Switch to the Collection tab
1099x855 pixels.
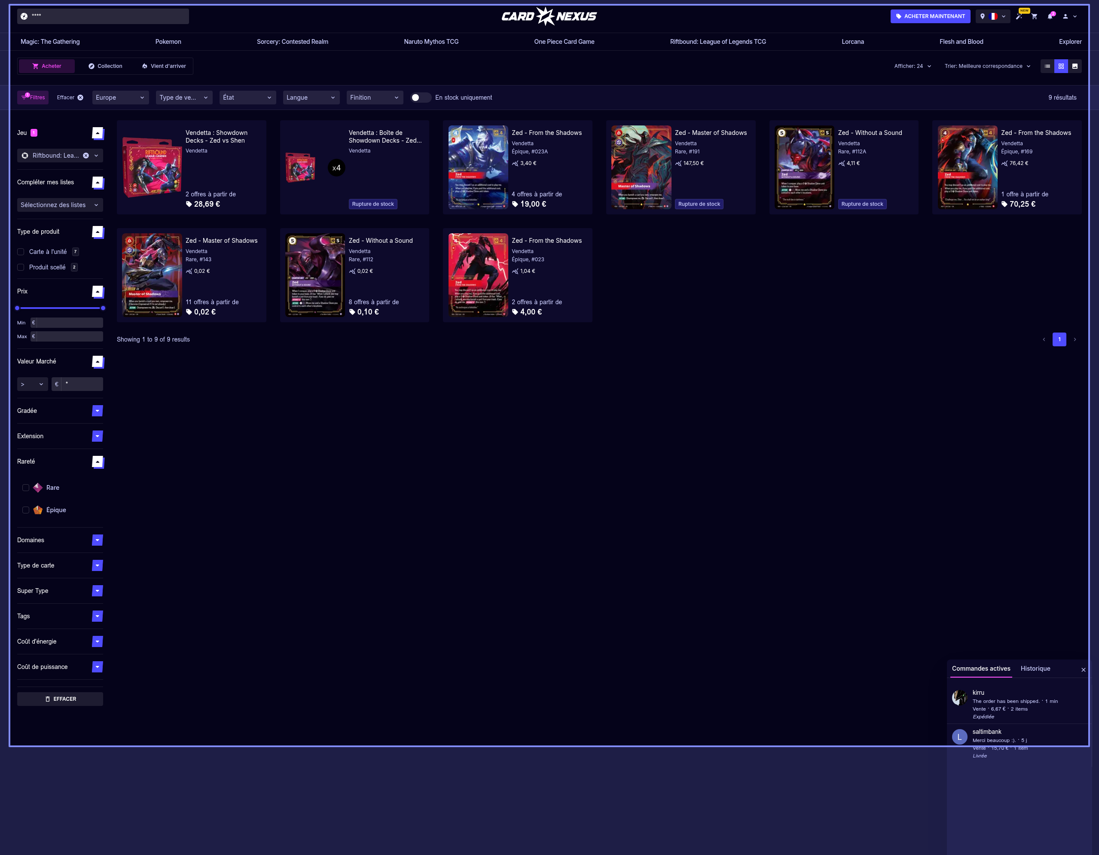[x=105, y=66]
